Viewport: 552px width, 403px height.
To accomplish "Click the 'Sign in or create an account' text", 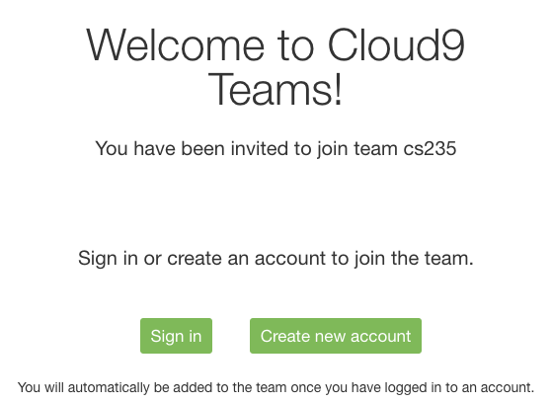I will coord(276,259).
